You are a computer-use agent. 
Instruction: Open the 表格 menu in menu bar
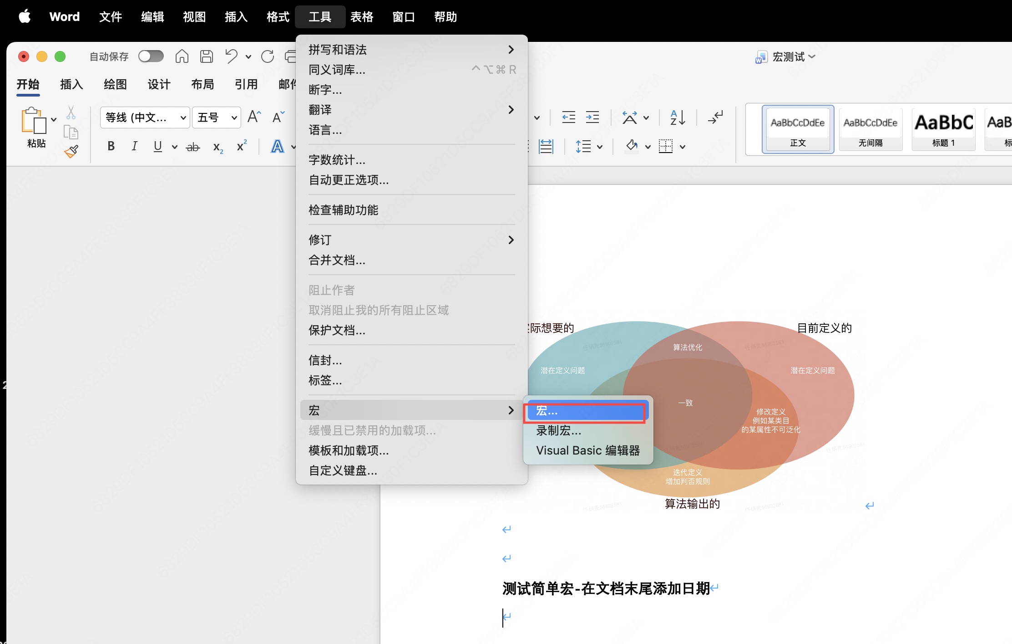click(x=362, y=17)
